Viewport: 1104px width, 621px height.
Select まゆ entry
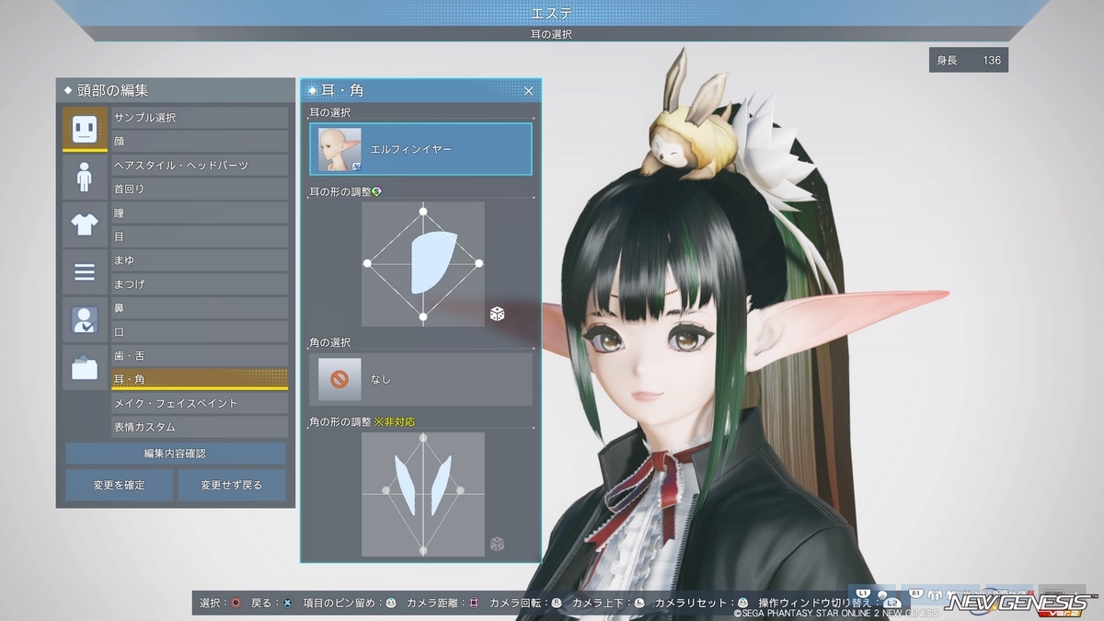point(200,260)
